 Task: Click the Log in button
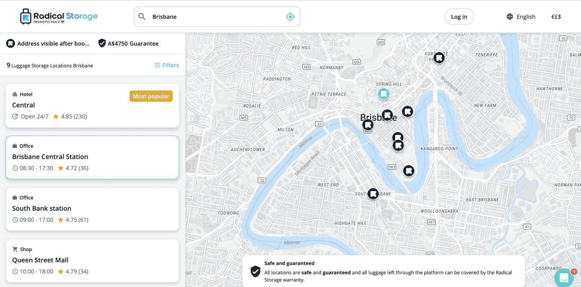point(459,17)
